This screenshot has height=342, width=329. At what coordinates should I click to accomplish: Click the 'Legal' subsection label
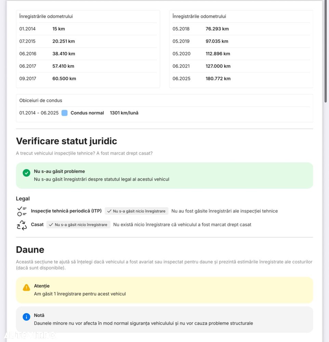coord(23,199)
